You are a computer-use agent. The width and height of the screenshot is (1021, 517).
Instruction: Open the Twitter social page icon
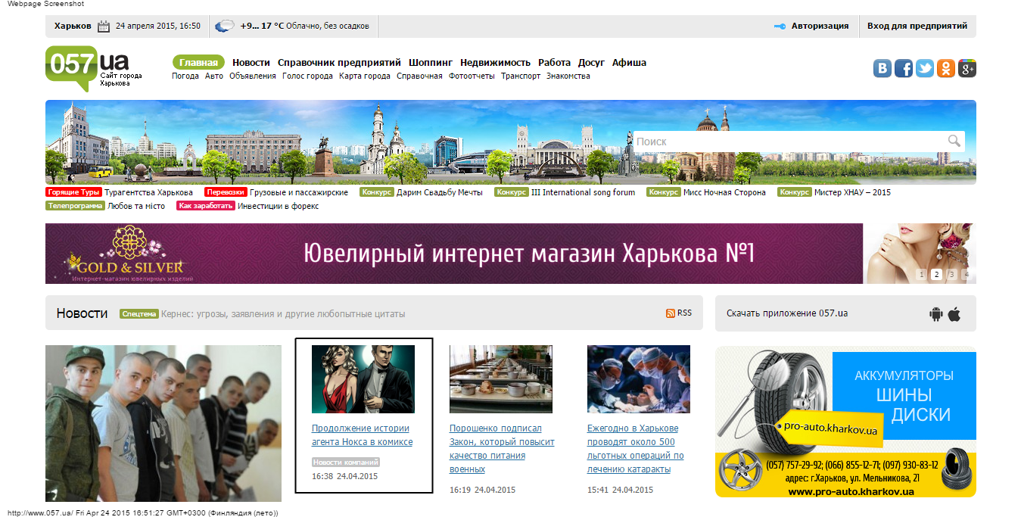tap(925, 68)
